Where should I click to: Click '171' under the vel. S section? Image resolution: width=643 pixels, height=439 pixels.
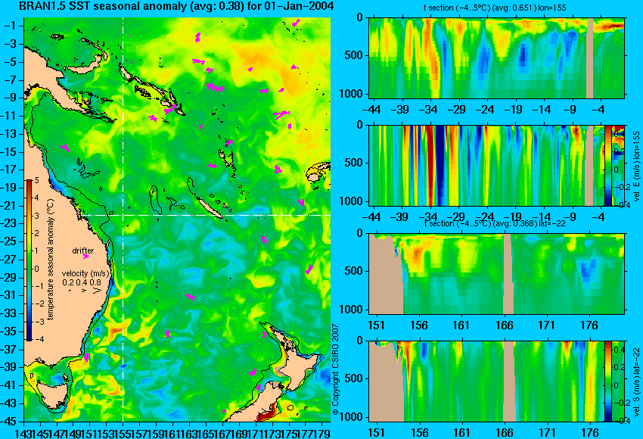point(547,432)
